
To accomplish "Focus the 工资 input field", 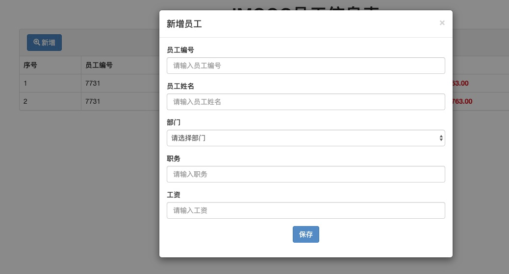I will coord(306,210).
